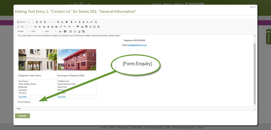The height and width of the screenshot is (130, 271).
Task: Toggle bold formatting in editor toolbar
Action: click(x=71, y=22)
